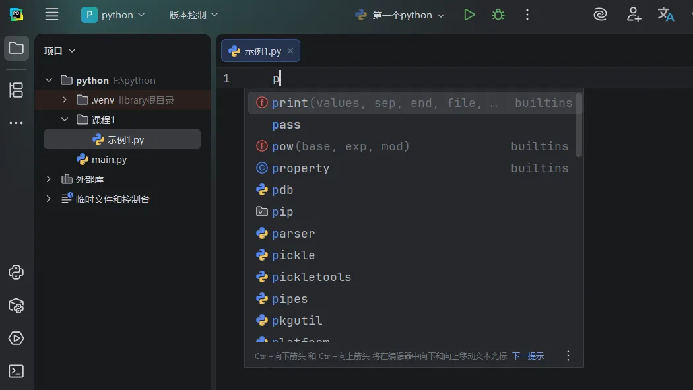Open the 项目 view selector dropdown
Screen dimensions: 693x390
59,51
